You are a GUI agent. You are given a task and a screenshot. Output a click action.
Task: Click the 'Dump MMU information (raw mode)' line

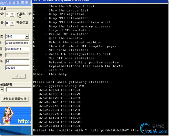(72, 22)
